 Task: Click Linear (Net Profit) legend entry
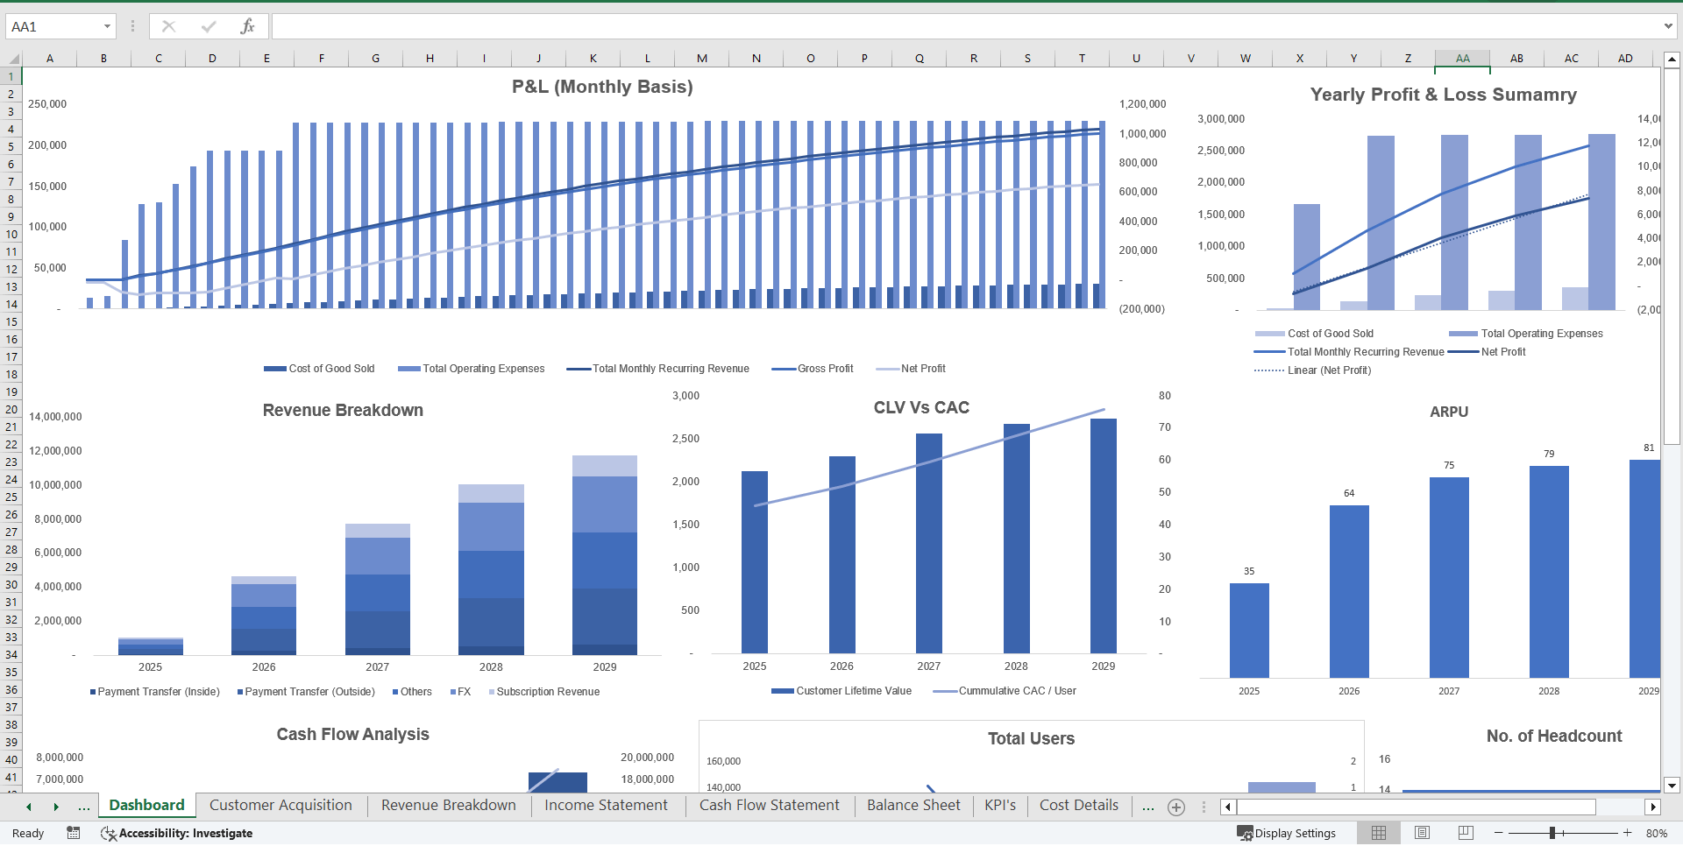click(1313, 370)
